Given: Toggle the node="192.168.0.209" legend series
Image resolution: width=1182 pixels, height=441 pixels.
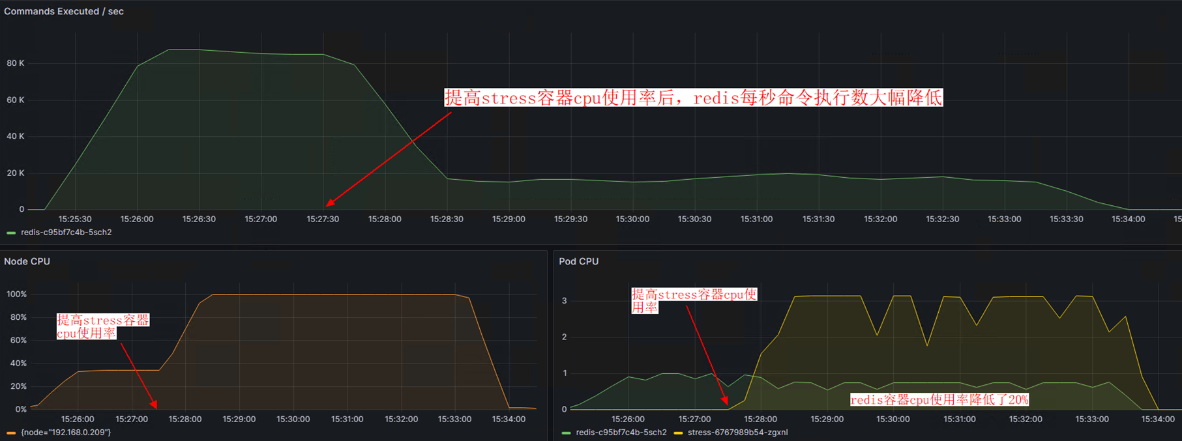Looking at the screenshot, I should coord(66,433).
